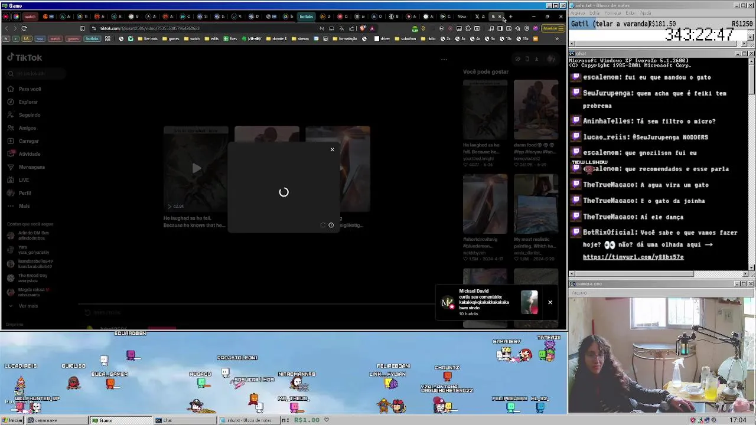
Task: Dismiss the Mickael David notification
Action: 550,302
